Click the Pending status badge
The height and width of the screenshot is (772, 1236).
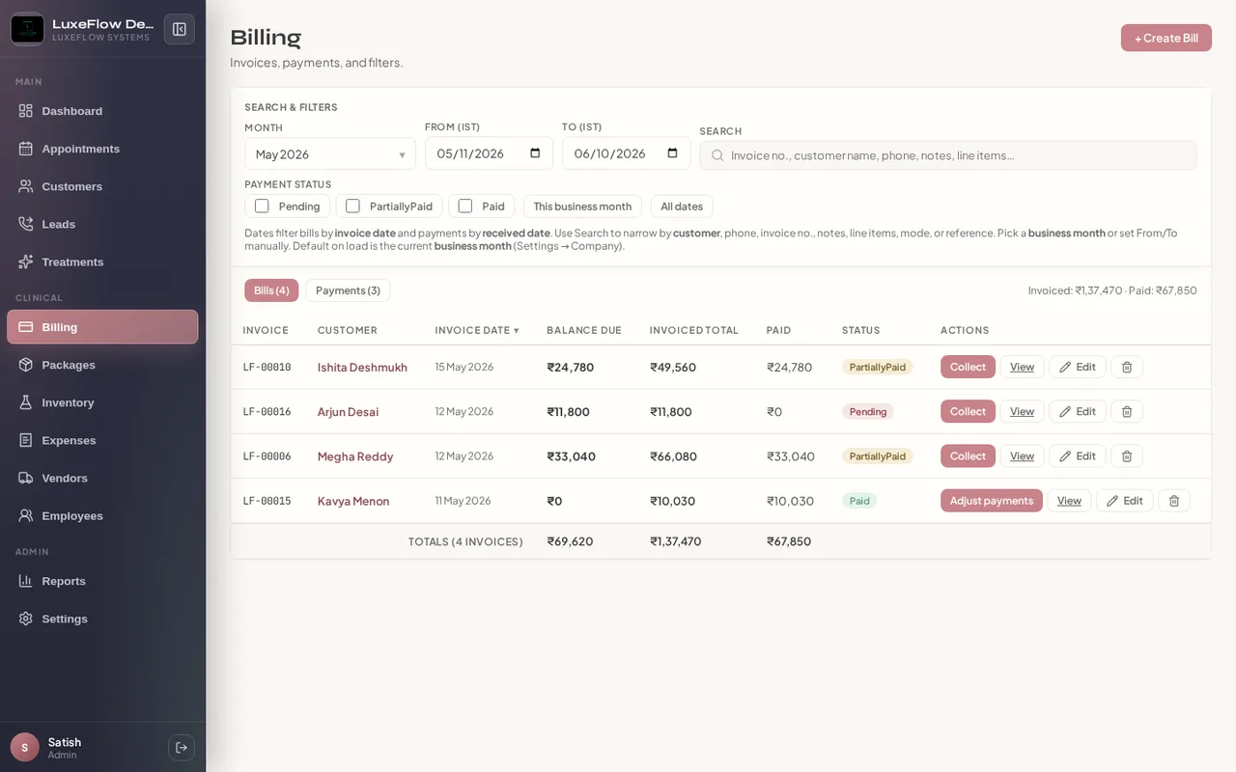pyautogui.click(x=868, y=412)
